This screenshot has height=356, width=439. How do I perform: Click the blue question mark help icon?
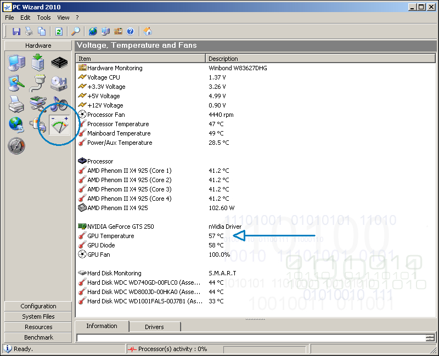tap(131, 31)
